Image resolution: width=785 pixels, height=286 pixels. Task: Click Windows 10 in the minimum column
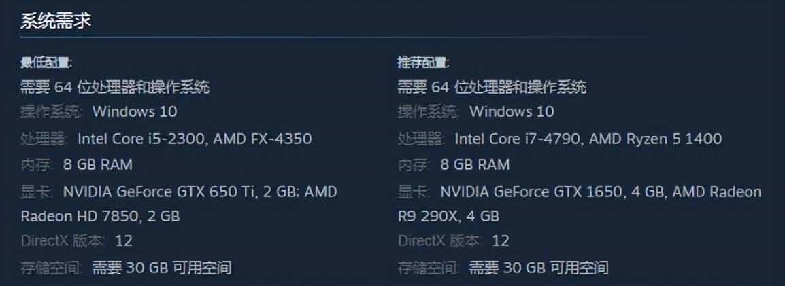coord(134,111)
